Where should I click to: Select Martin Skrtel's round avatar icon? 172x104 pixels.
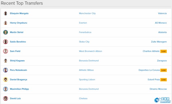coord(5,32)
